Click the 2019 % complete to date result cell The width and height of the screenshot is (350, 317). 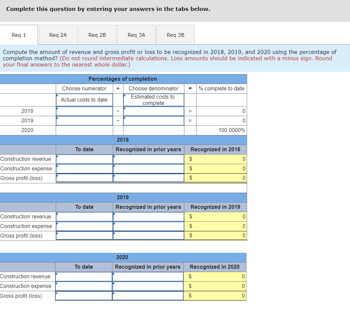tap(221, 121)
